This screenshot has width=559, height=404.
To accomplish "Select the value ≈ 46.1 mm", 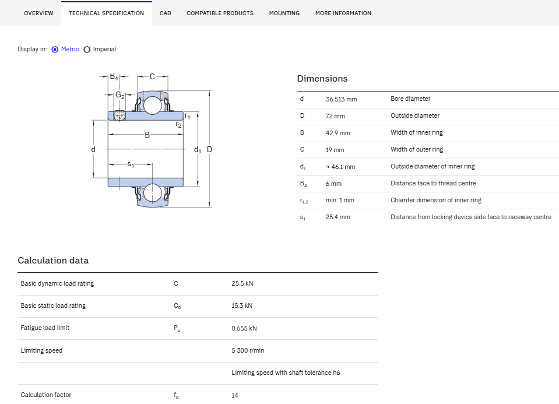I will [340, 167].
